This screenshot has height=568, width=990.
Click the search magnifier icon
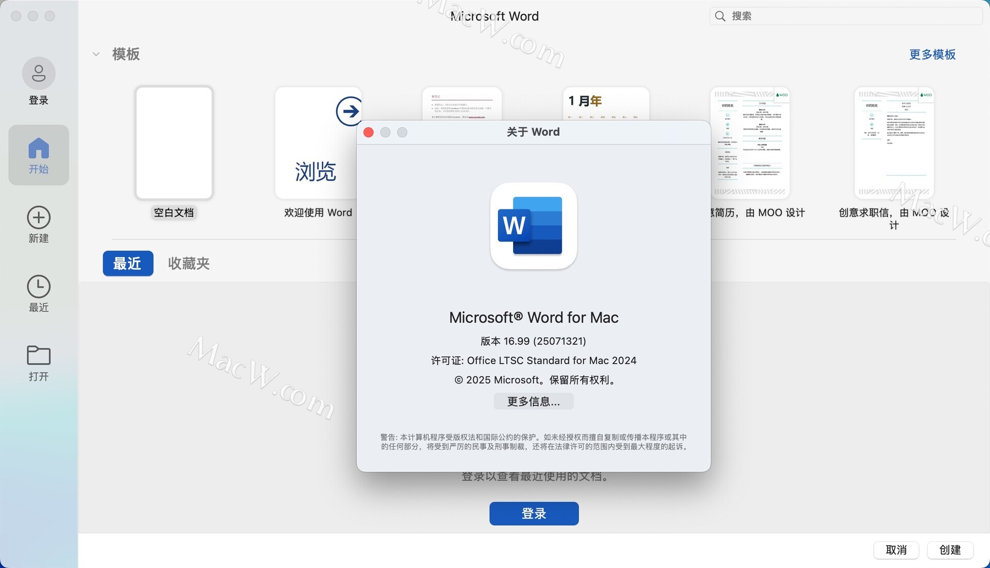[x=720, y=16]
